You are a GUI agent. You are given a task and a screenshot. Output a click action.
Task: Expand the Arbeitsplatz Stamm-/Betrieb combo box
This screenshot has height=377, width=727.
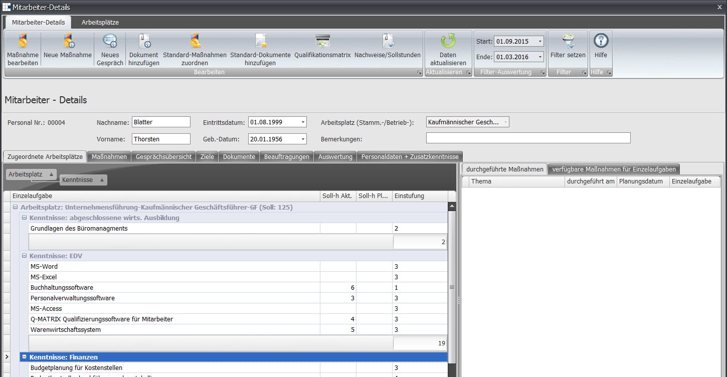(505, 122)
